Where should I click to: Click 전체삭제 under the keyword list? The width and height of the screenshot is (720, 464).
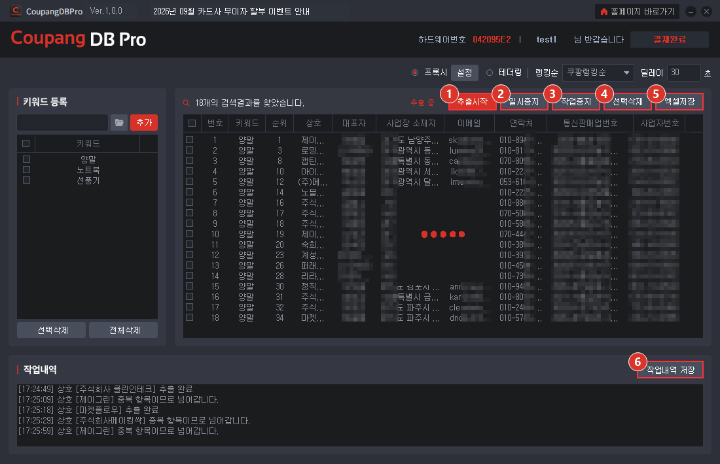[124, 330]
